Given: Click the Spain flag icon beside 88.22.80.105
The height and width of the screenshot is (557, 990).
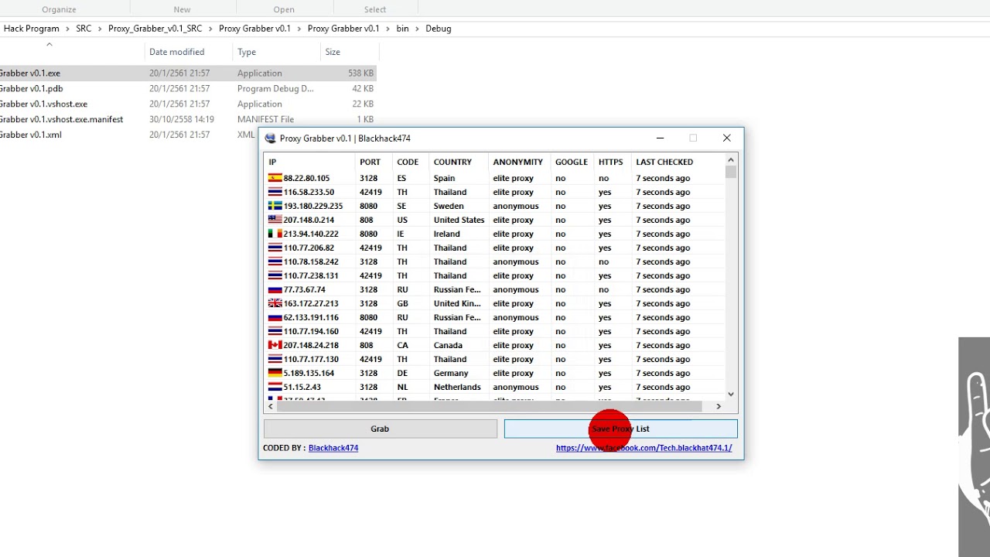Looking at the screenshot, I should click(x=275, y=178).
